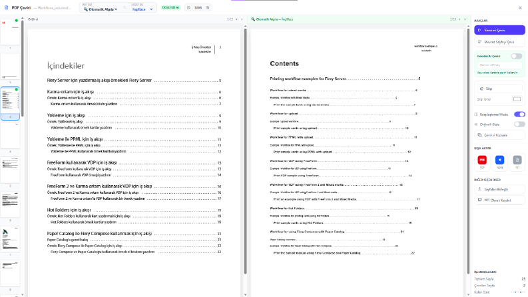This screenshot has height=297, width=528.
Task: Click Çeviriyi Kopyala button
Action: [x=499, y=135]
